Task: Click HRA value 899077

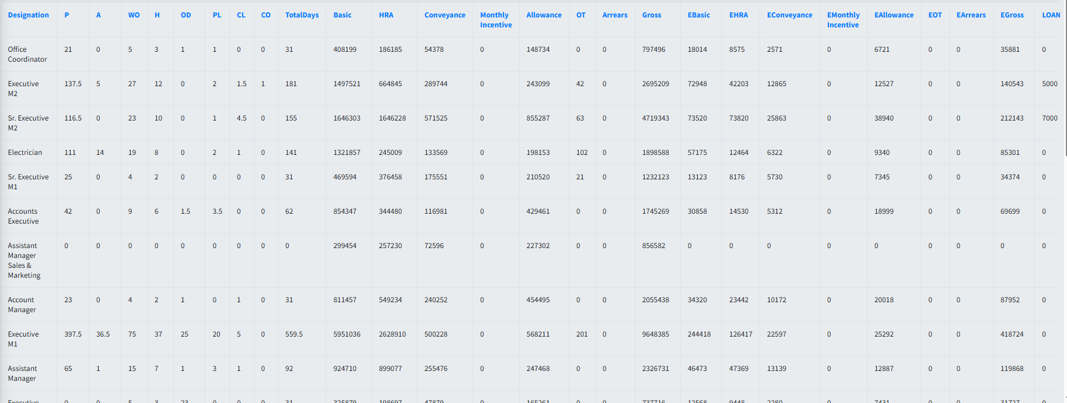Action: point(390,369)
